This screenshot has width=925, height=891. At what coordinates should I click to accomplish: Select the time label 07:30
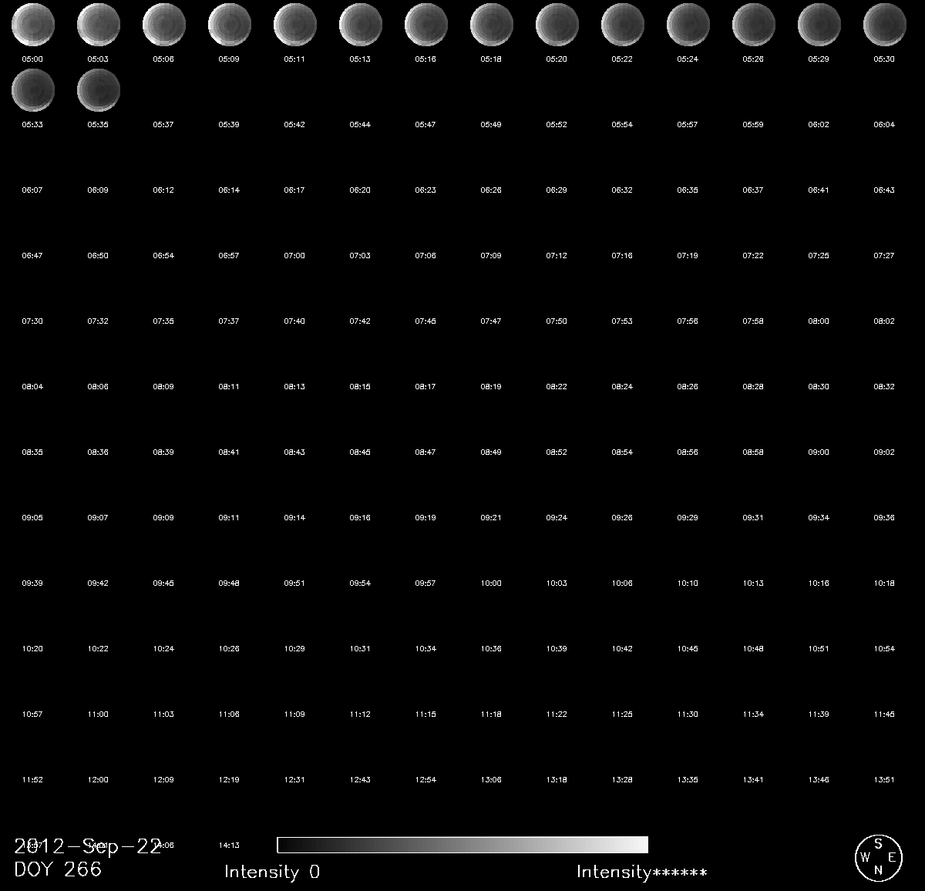32,321
